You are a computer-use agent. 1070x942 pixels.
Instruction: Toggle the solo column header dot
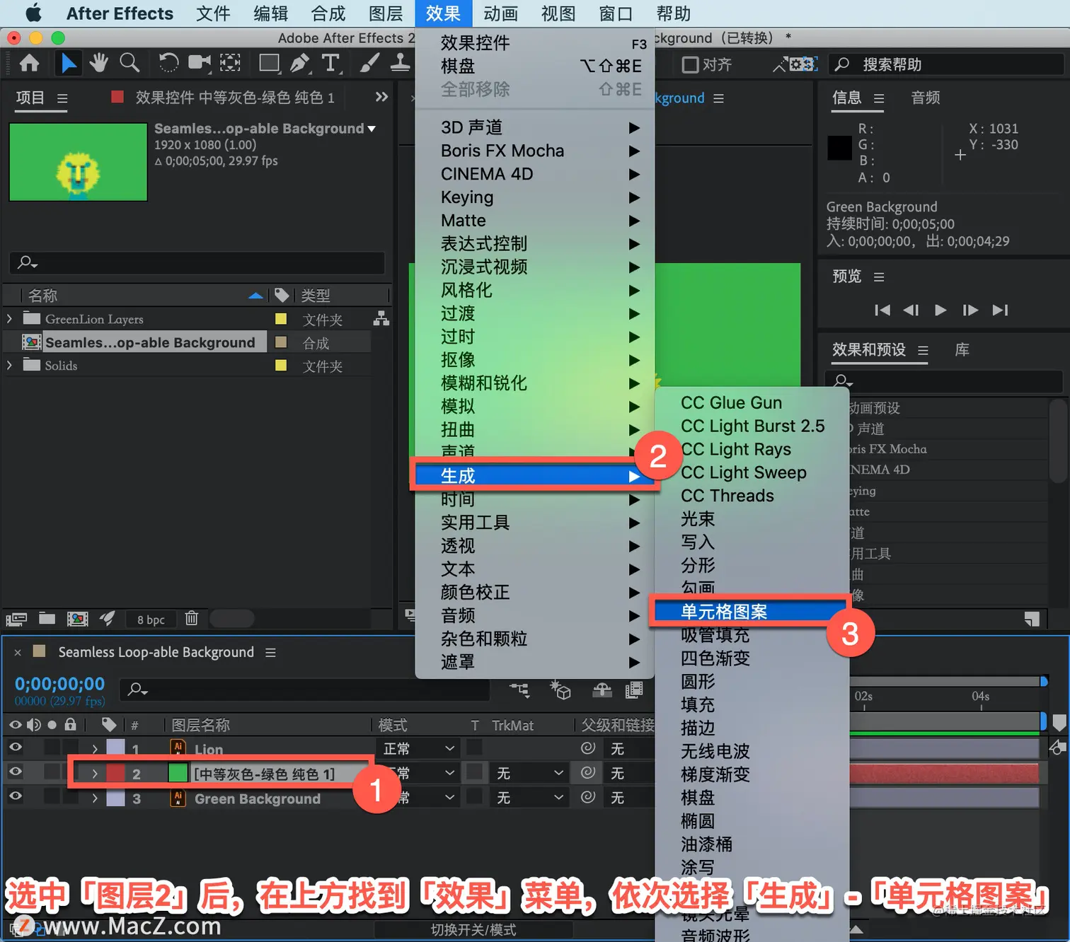coord(52,725)
